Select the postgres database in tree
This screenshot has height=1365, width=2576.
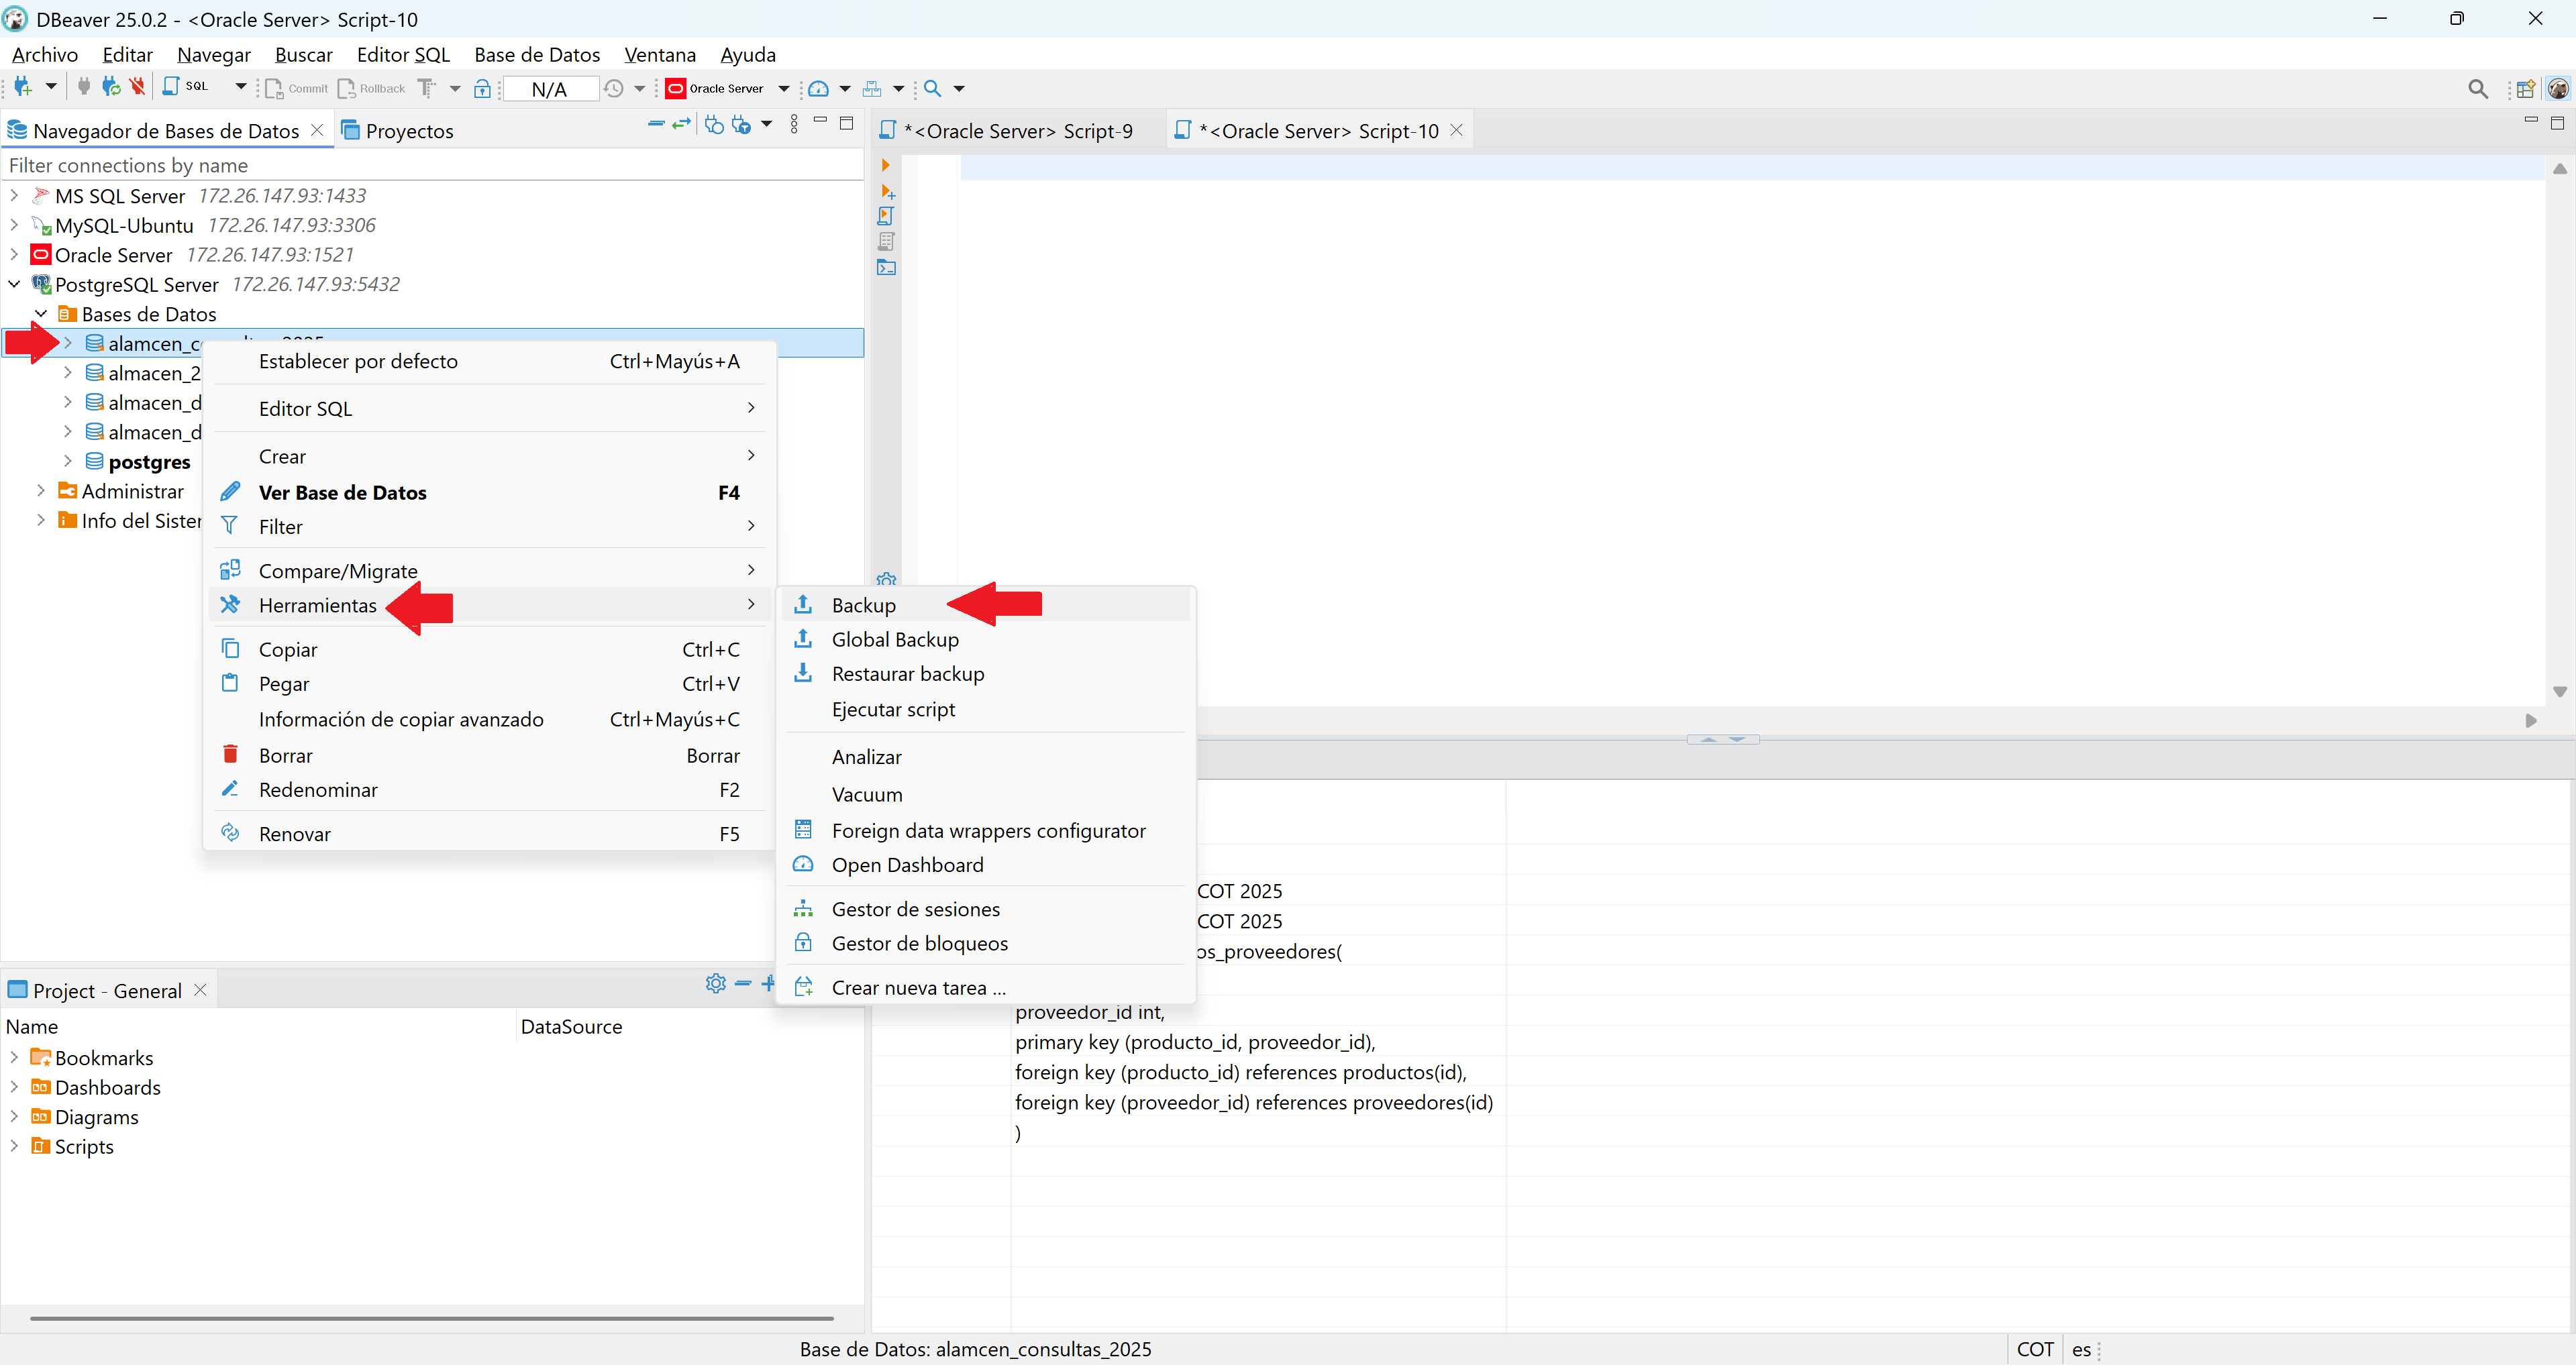(149, 461)
